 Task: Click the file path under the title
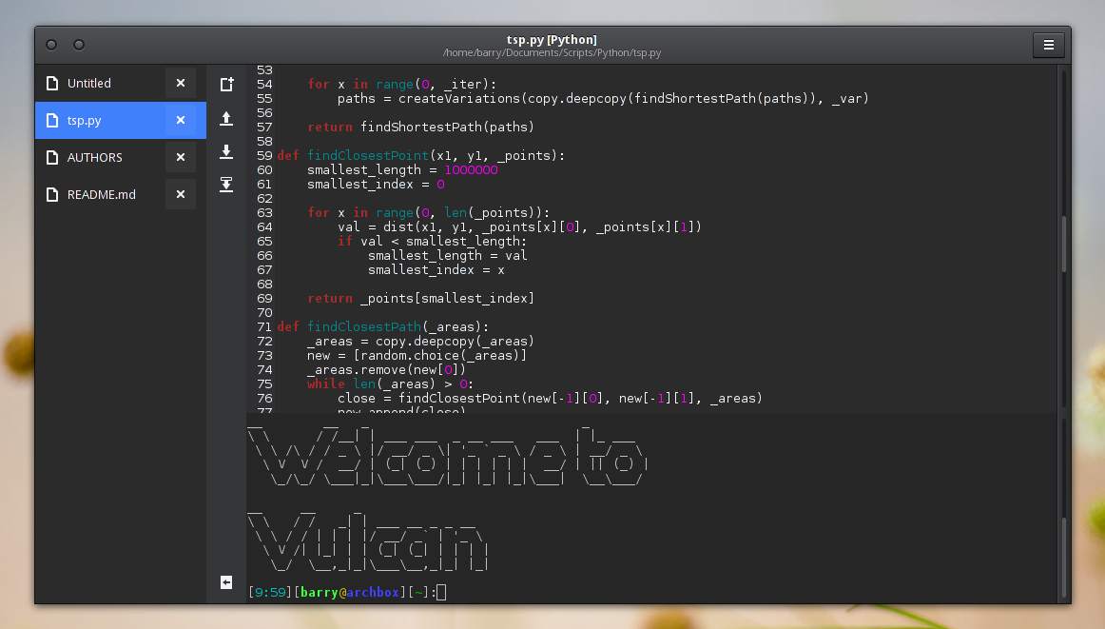tap(552, 53)
